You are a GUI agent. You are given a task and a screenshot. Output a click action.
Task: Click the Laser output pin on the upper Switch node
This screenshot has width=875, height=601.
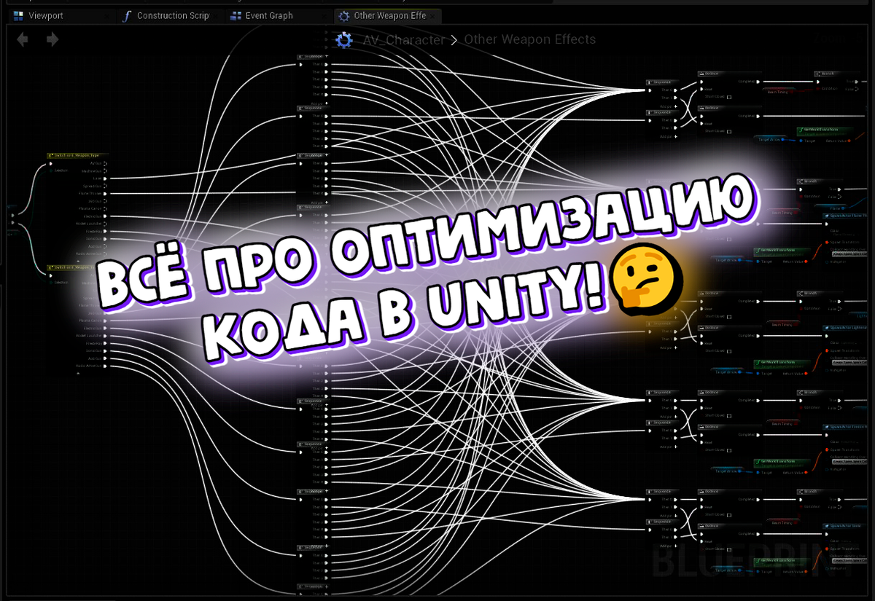coord(105,178)
